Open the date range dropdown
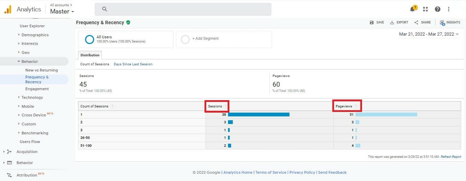 point(429,34)
